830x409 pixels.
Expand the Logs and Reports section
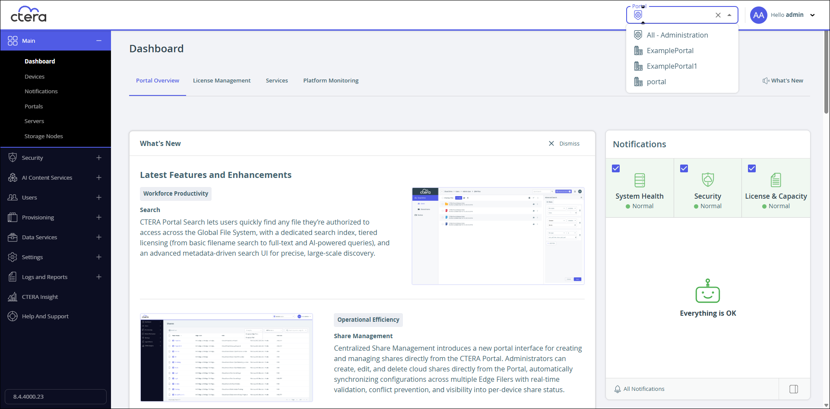(x=99, y=277)
